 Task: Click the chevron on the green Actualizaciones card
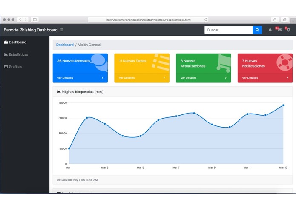(226, 78)
